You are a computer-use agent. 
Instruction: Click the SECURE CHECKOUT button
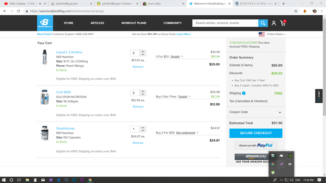point(256,133)
